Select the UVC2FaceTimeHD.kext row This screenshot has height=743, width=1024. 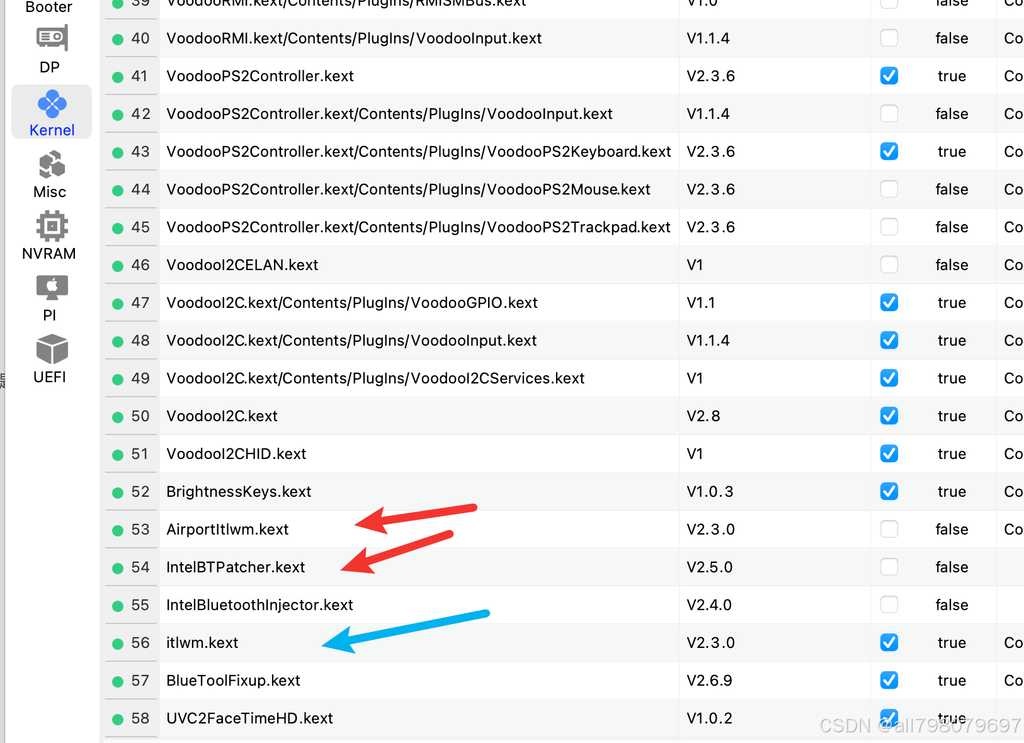249,718
